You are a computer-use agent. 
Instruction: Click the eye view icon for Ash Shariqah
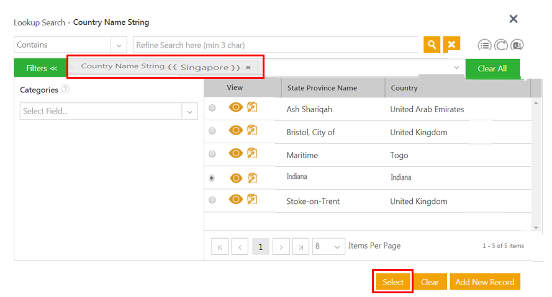tap(235, 108)
